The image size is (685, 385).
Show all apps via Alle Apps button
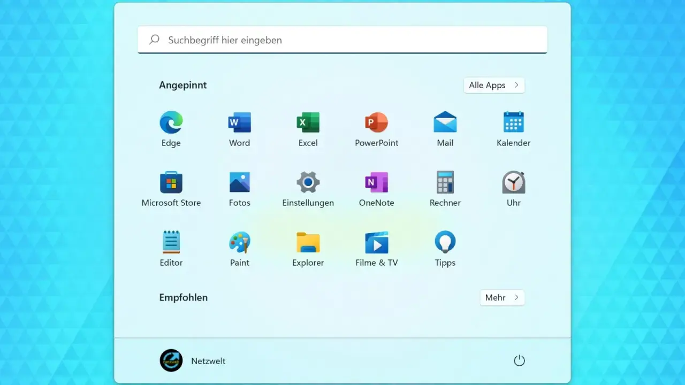[x=494, y=85]
